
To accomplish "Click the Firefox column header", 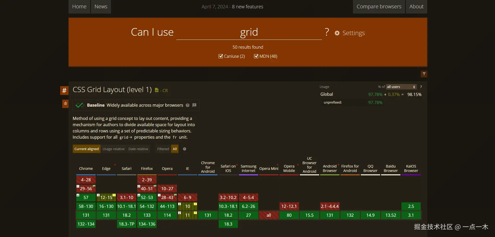I will (x=147, y=169).
